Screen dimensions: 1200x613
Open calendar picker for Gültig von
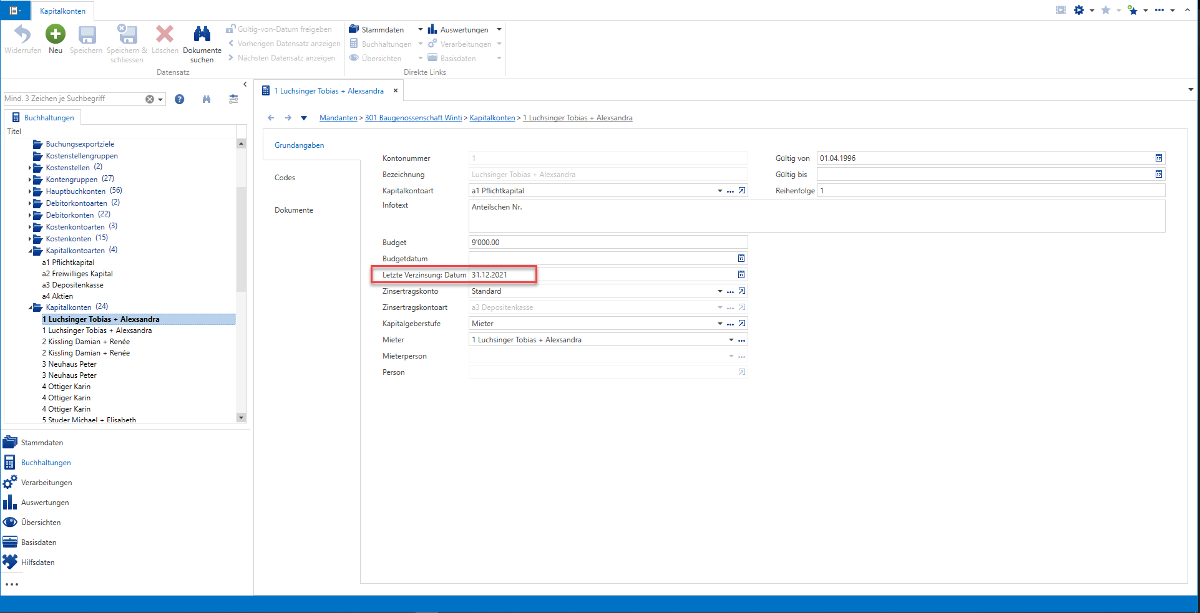tap(1159, 158)
